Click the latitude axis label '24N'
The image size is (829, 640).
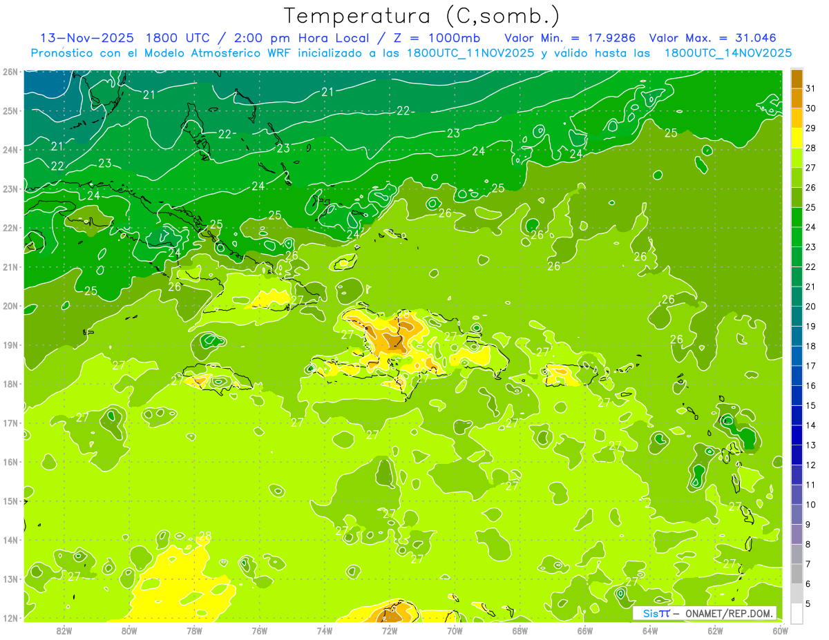[10, 150]
